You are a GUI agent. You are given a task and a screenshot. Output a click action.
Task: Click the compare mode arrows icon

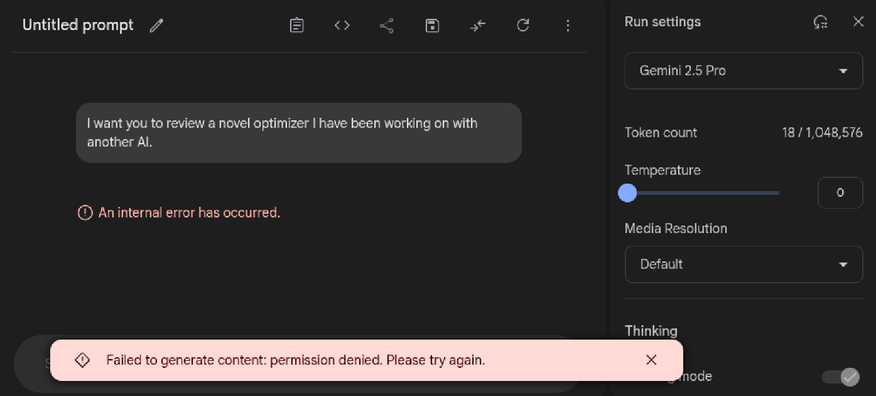(478, 26)
